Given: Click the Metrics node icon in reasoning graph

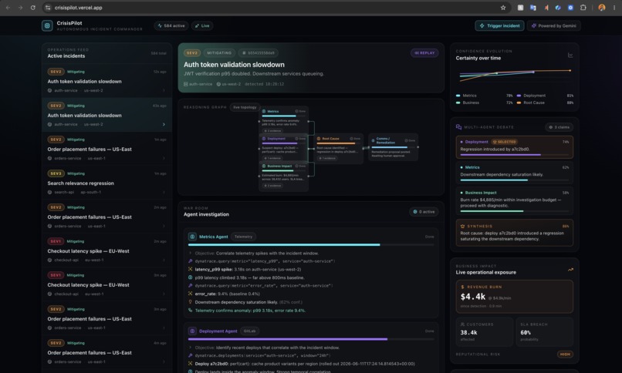Looking at the screenshot, I should tap(264, 111).
